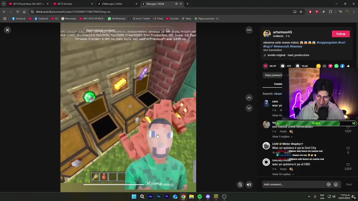Open the tab search dropdown arrow
Image resolution: width=358 pixels, height=201 pixels.
(x=4, y=4)
